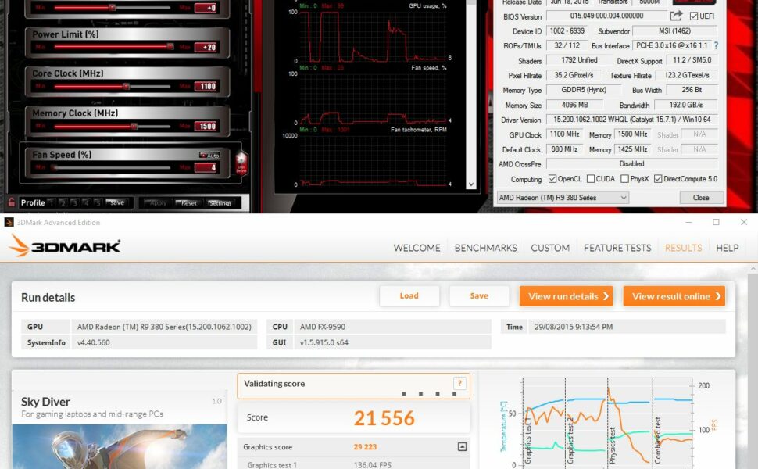This screenshot has width=758, height=469.
Task: Toggle the DirectCompute 5.0 checkbox
Action: [x=658, y=179]
